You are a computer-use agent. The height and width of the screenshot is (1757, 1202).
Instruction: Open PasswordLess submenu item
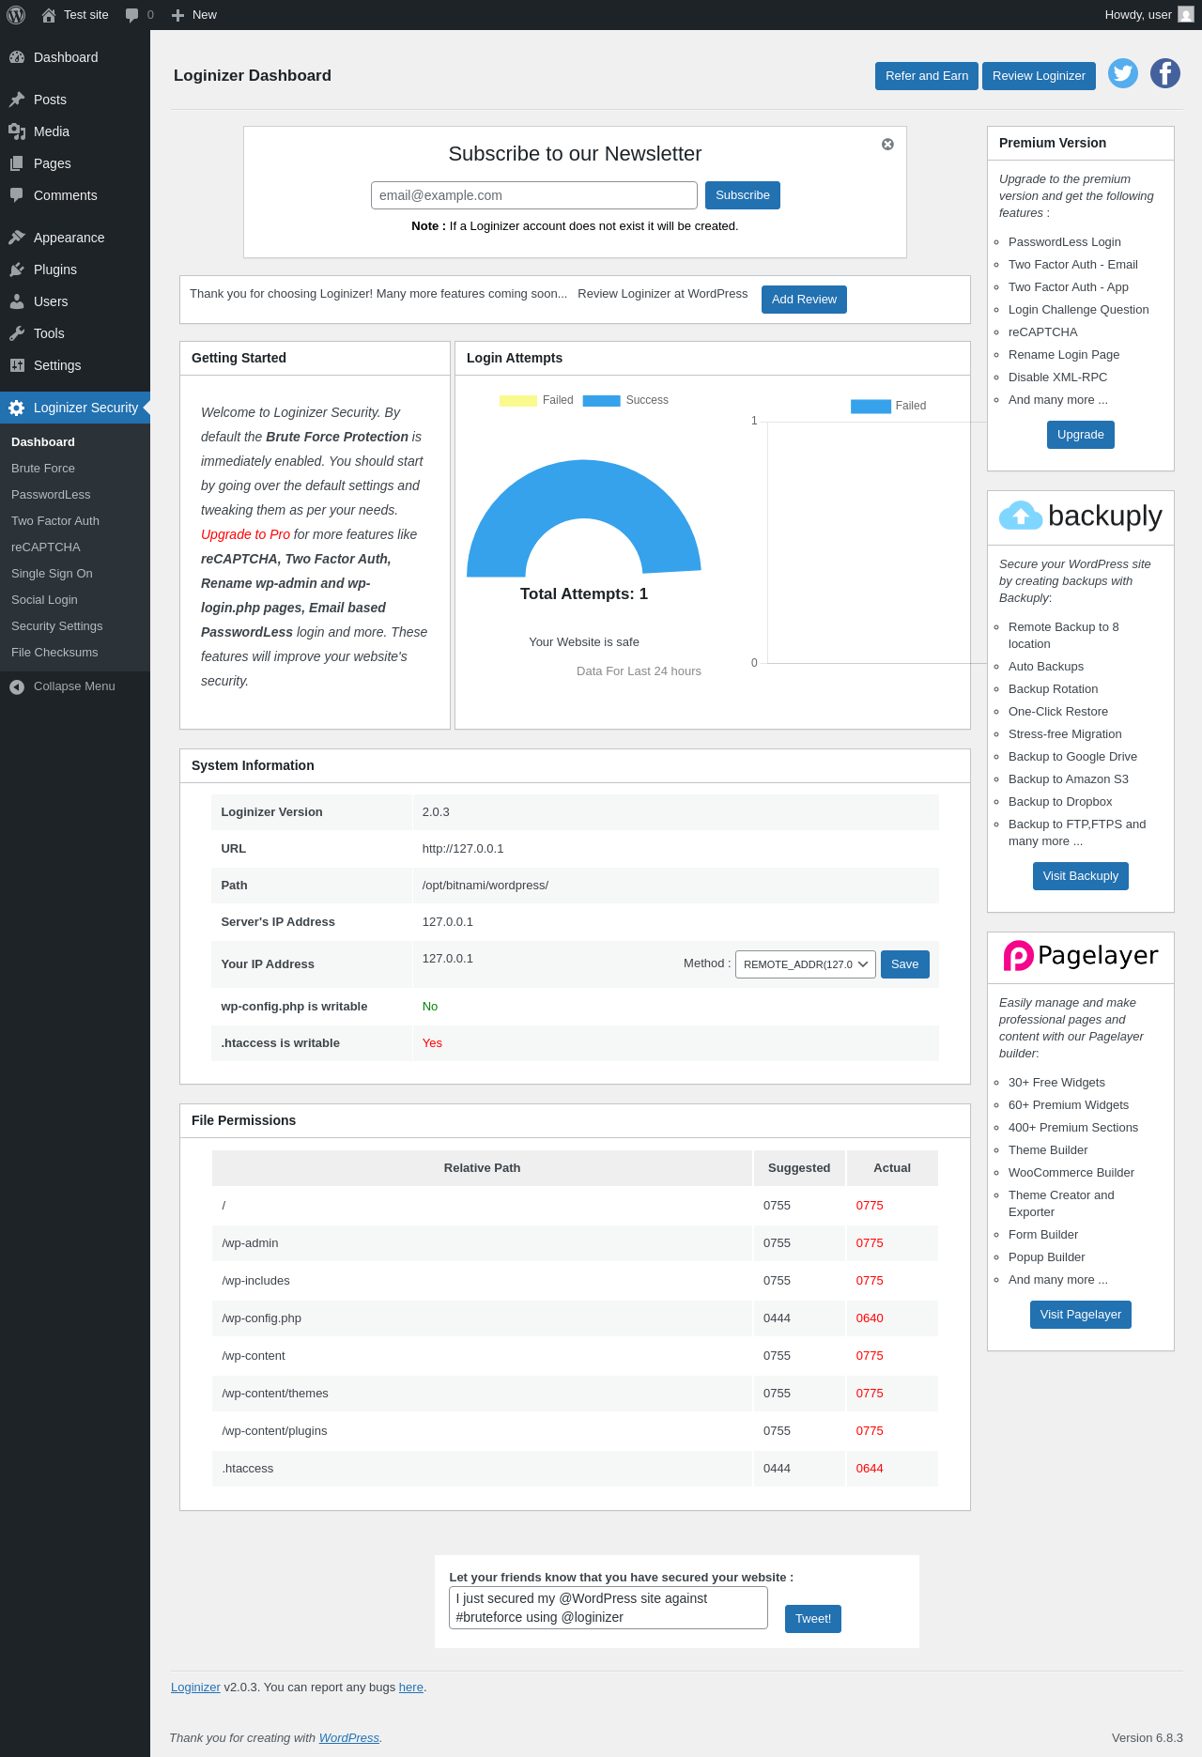(51, 495)
